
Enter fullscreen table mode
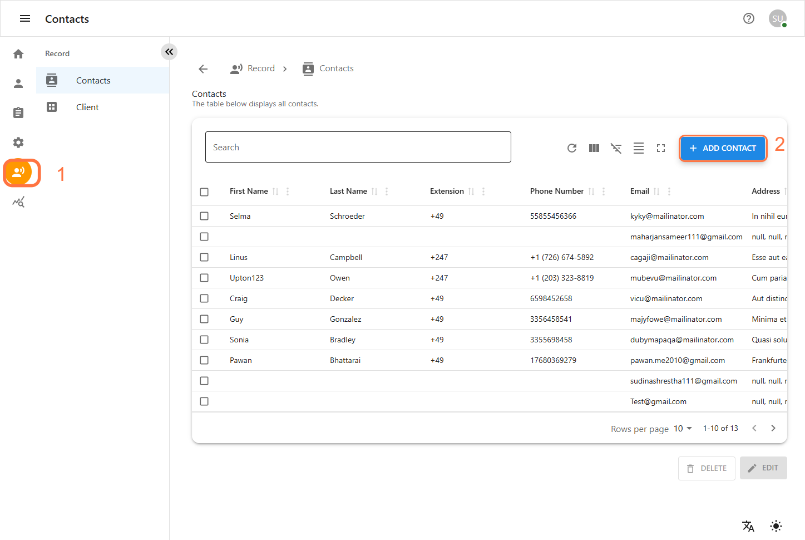[x=660, y=148]
